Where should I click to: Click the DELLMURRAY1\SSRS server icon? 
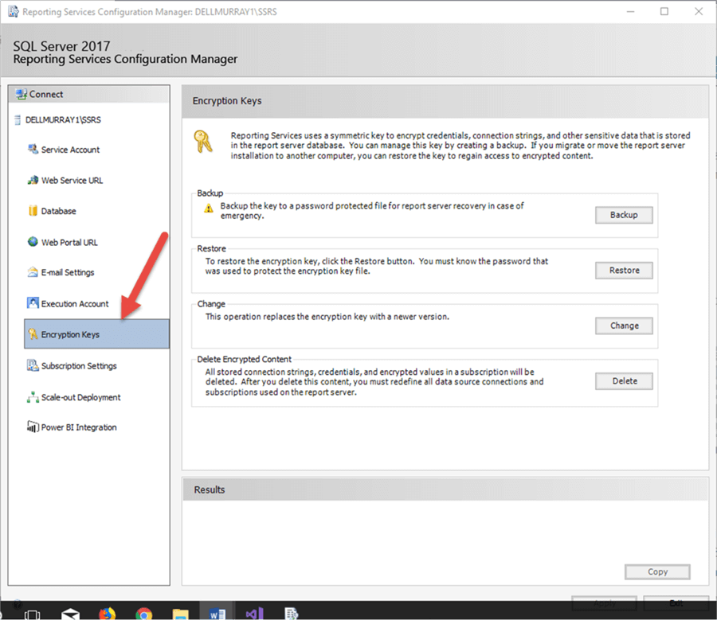(18, 119)
